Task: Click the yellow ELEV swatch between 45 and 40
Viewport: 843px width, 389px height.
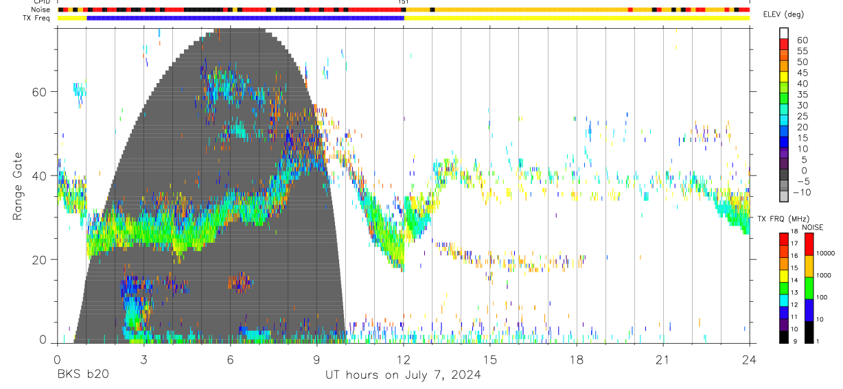Action: 784,77
